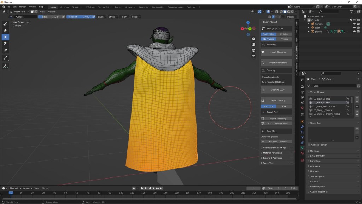
Task: Select the Gradient weight tool
Action: click(x=5, y=50)
